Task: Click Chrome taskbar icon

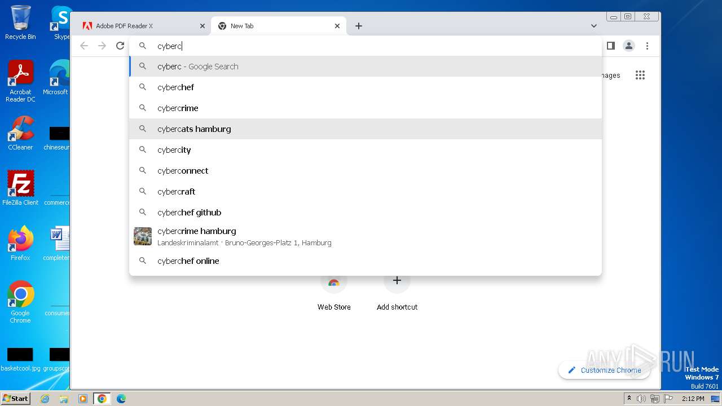Action: (102, 399)
